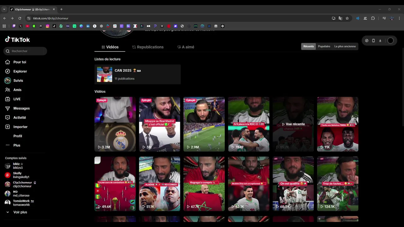This screenshot has width=404, height=227.
Task: Open a new browser tab
Action: [x=61, y=9]
